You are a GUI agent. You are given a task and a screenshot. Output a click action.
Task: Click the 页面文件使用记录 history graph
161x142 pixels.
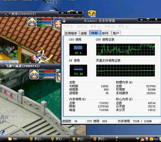(126, 70)
